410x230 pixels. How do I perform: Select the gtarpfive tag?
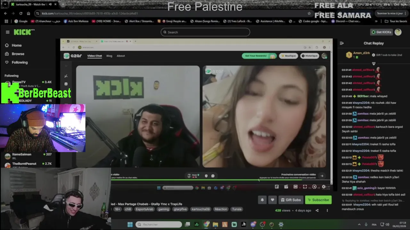[x=180, y=209]
